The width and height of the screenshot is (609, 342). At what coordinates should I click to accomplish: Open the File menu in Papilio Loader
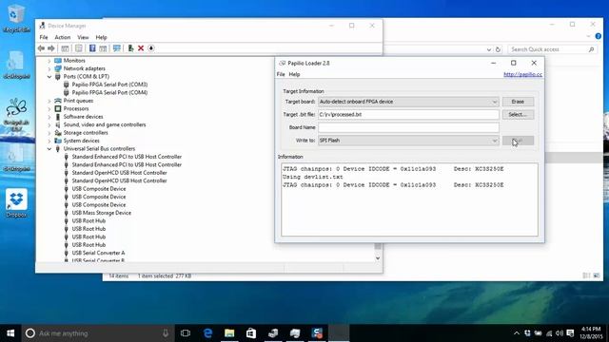coord(281,74)
